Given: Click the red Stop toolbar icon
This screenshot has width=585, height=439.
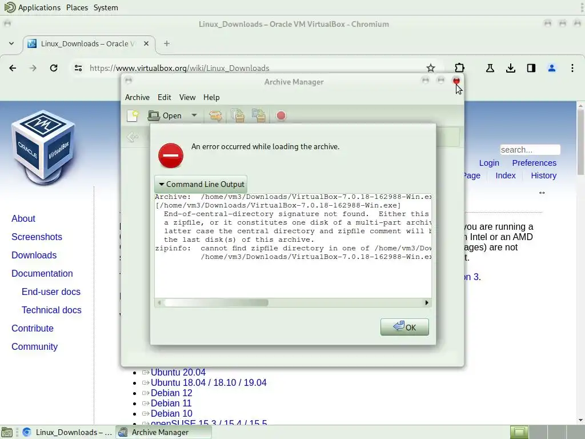Looking at the screenshot, I should click(281, 115).
